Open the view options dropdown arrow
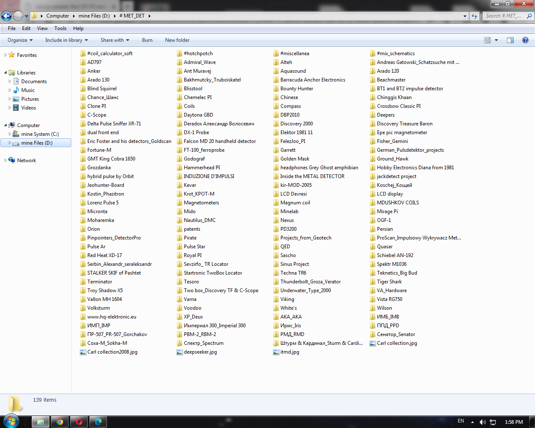 (496, 40)
